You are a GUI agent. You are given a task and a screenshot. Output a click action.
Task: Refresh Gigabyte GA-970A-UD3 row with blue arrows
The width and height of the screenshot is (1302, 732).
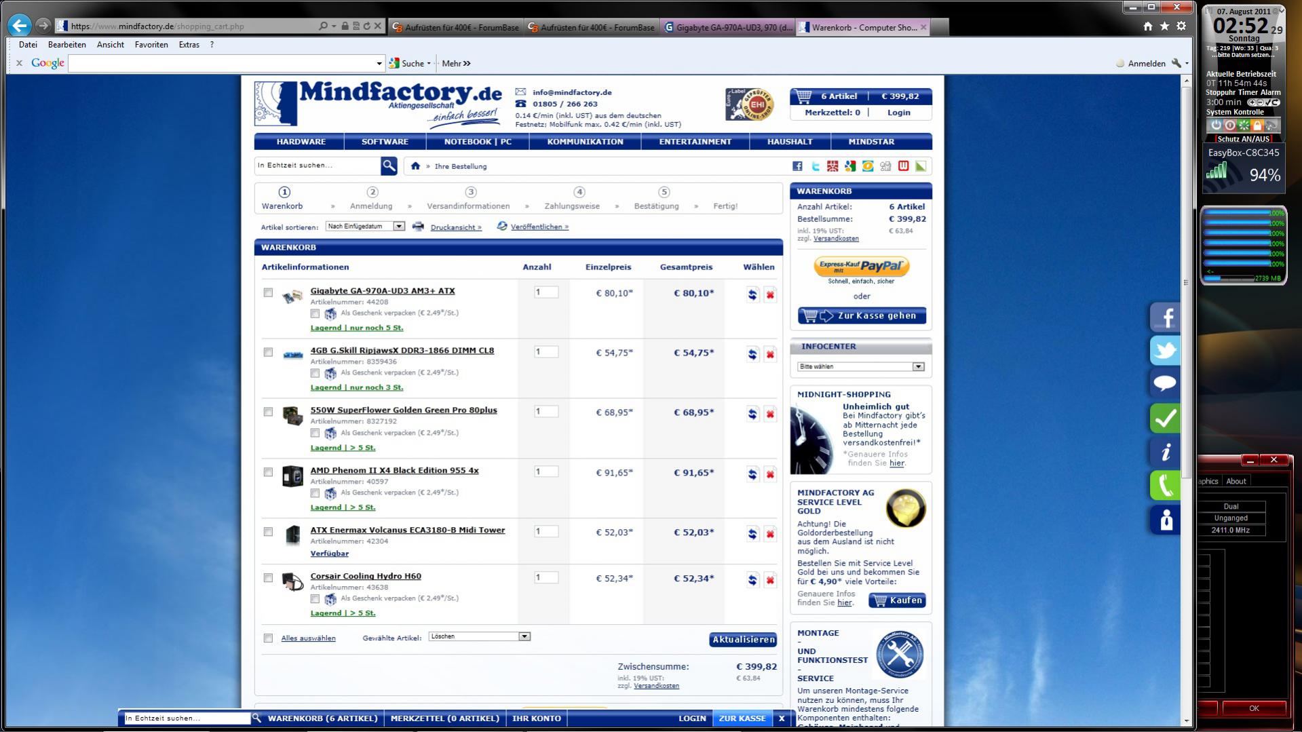752,294
